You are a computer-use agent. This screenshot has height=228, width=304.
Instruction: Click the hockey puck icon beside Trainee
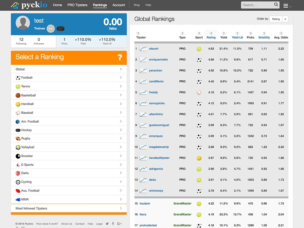(60, 28)
